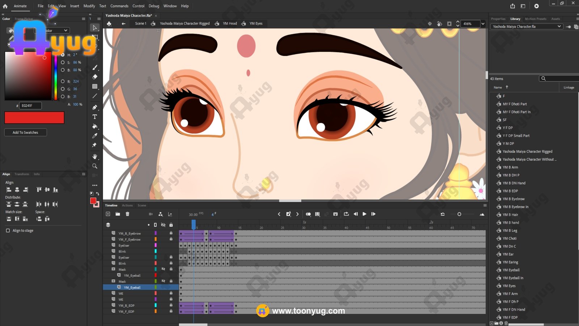Viewport: 579px width, 326px height.
Task: Play the timeline animation
Action: coord(364,214)
